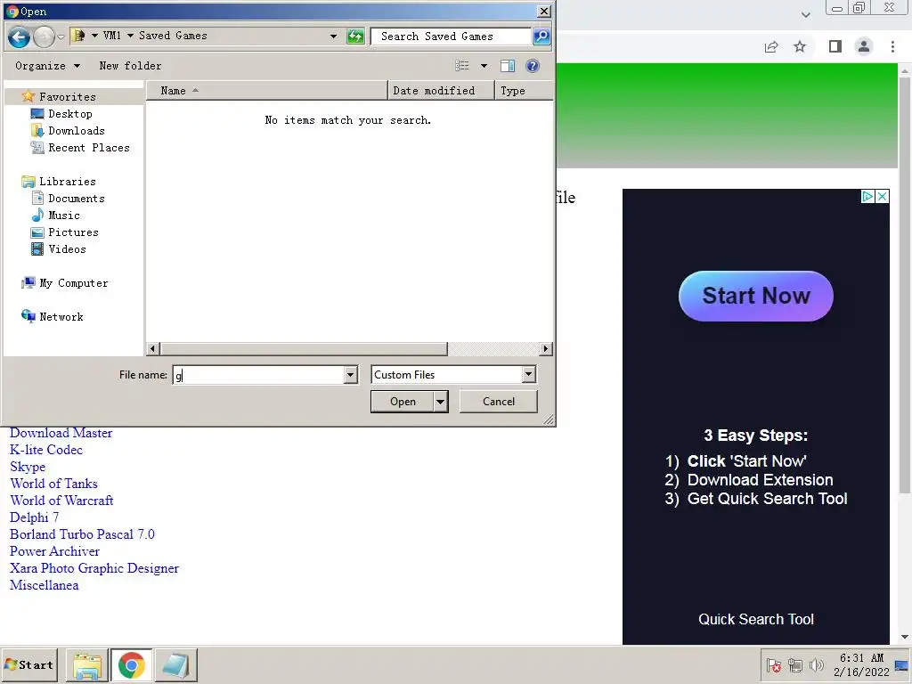Open Videos library
This screenshot has height=684, width=912.
[x=67, y=249]
